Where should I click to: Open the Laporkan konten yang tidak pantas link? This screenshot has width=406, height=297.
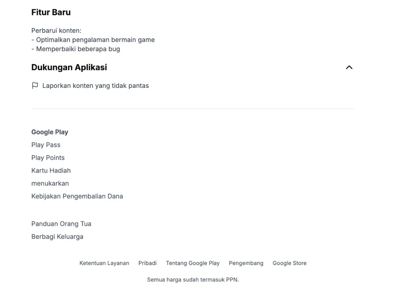click(95, 86)
